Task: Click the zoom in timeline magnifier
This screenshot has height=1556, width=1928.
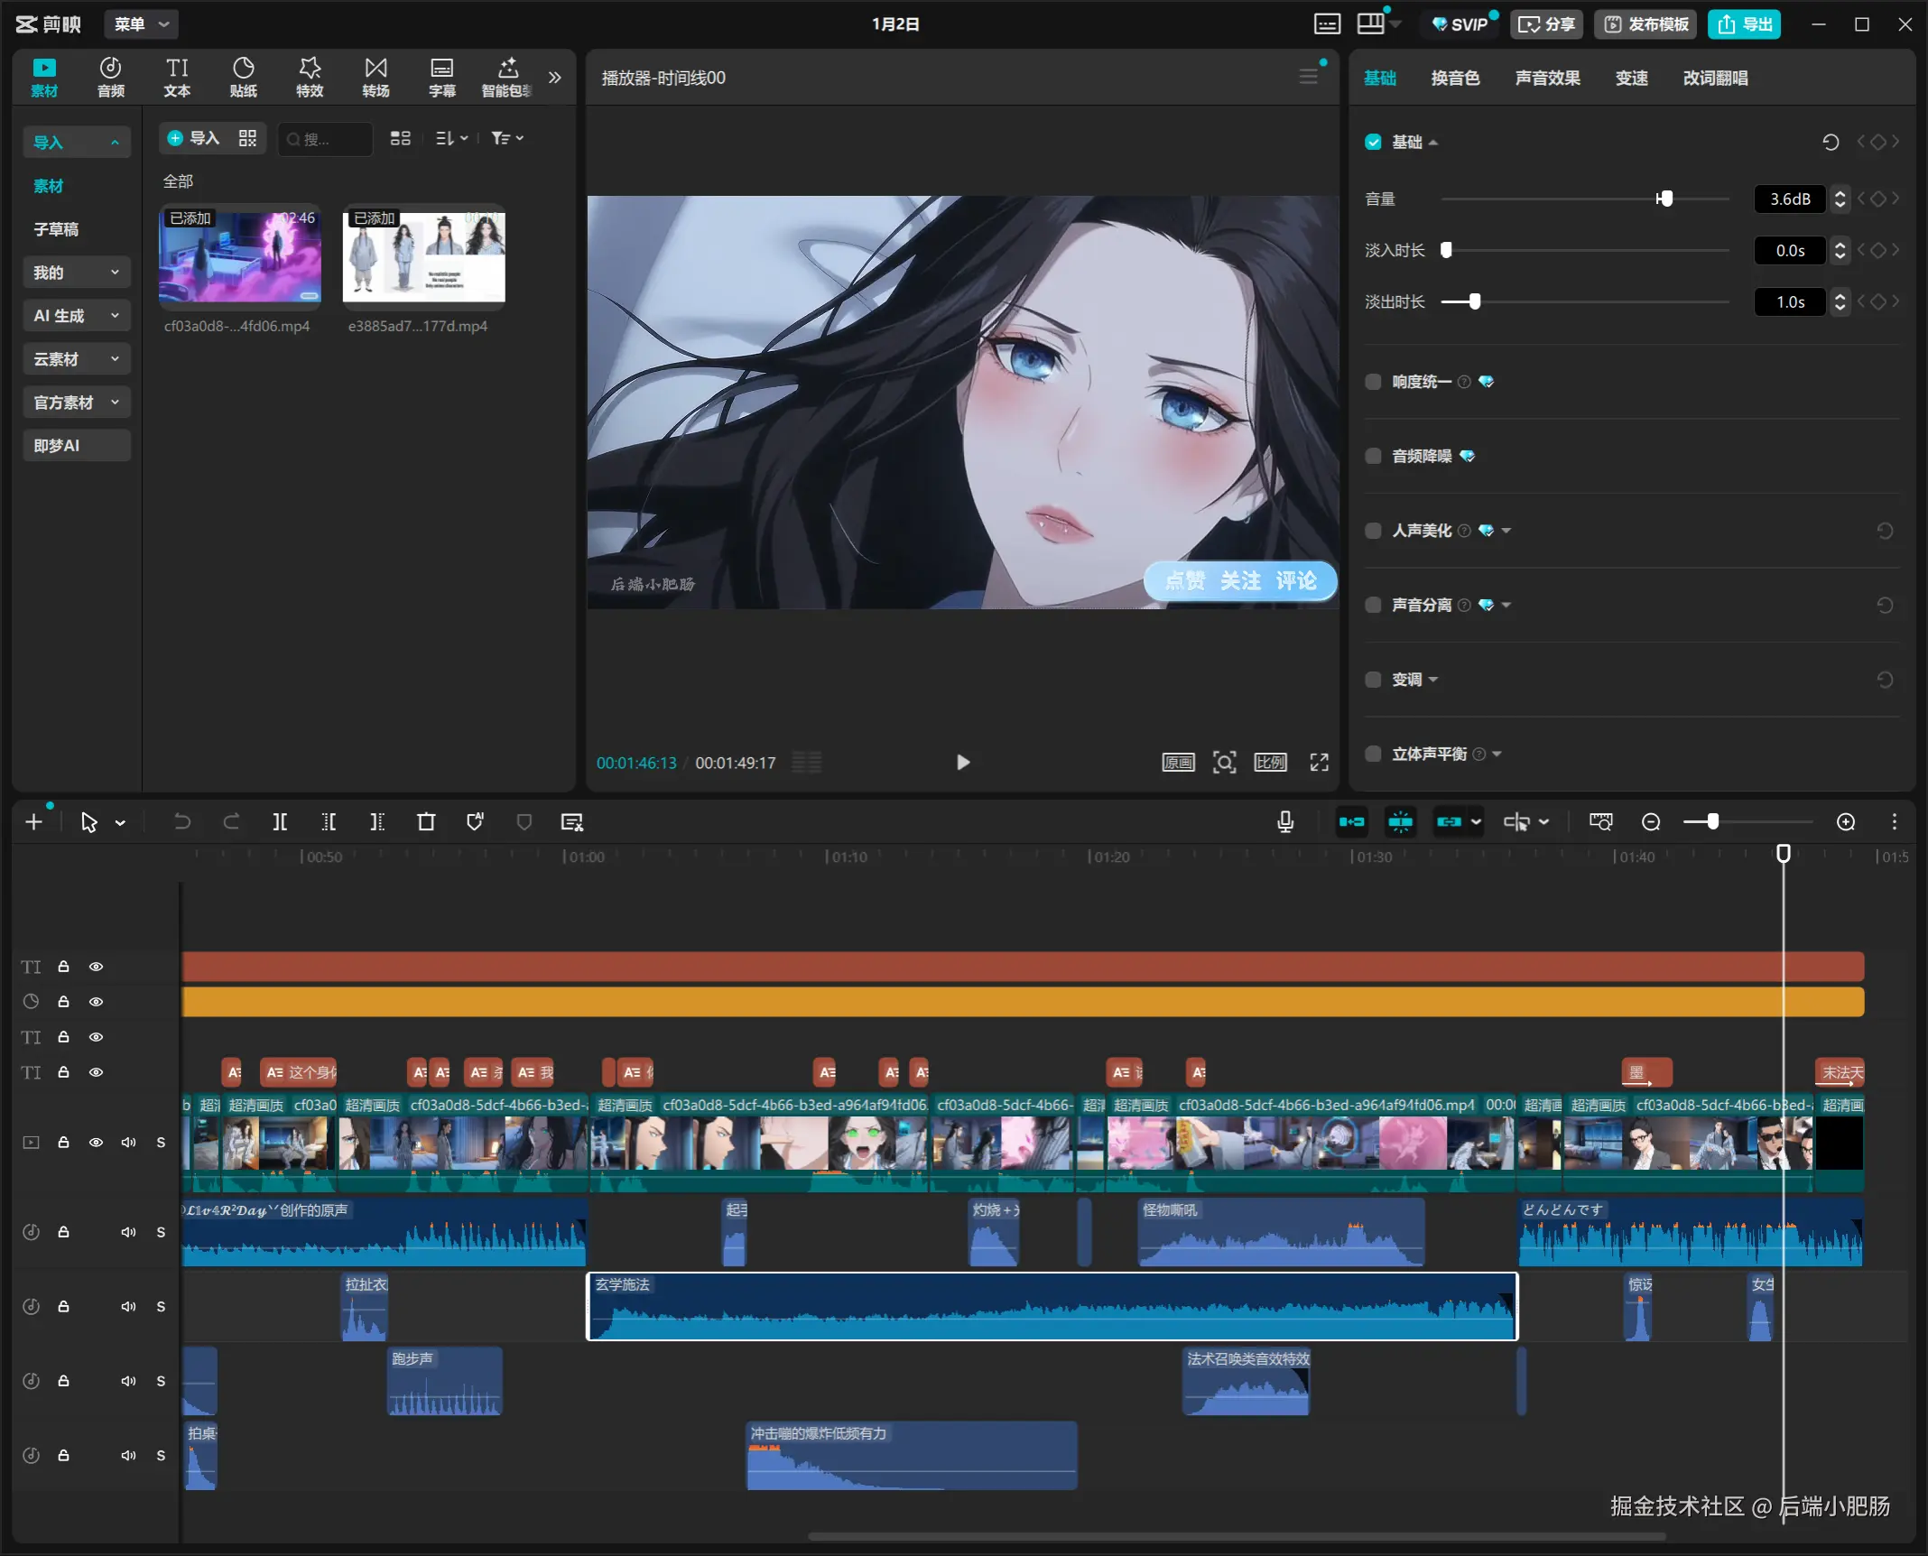Action: tap(1846, 822)
